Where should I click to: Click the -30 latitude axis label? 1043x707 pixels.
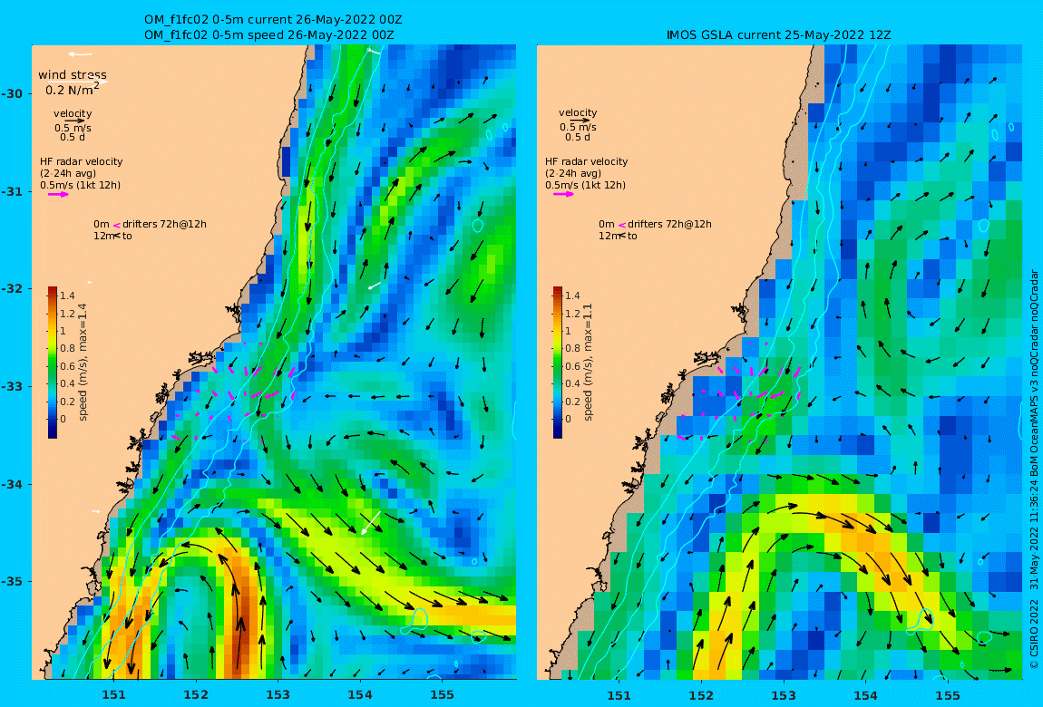coord(11,93)
